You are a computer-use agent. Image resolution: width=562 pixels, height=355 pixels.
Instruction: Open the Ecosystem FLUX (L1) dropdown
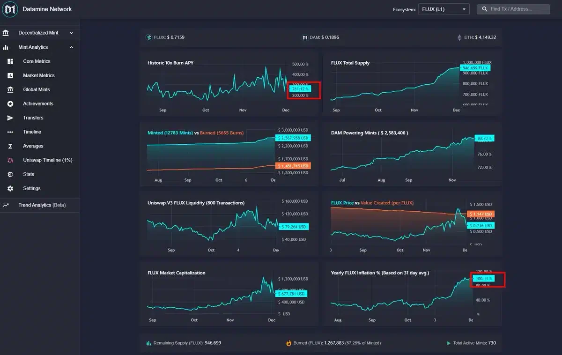click(444, 9)
